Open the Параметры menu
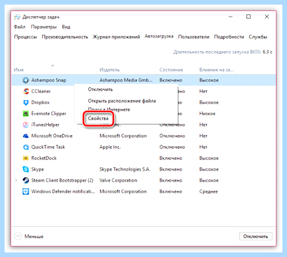287x257 pixels. point(44,27)
